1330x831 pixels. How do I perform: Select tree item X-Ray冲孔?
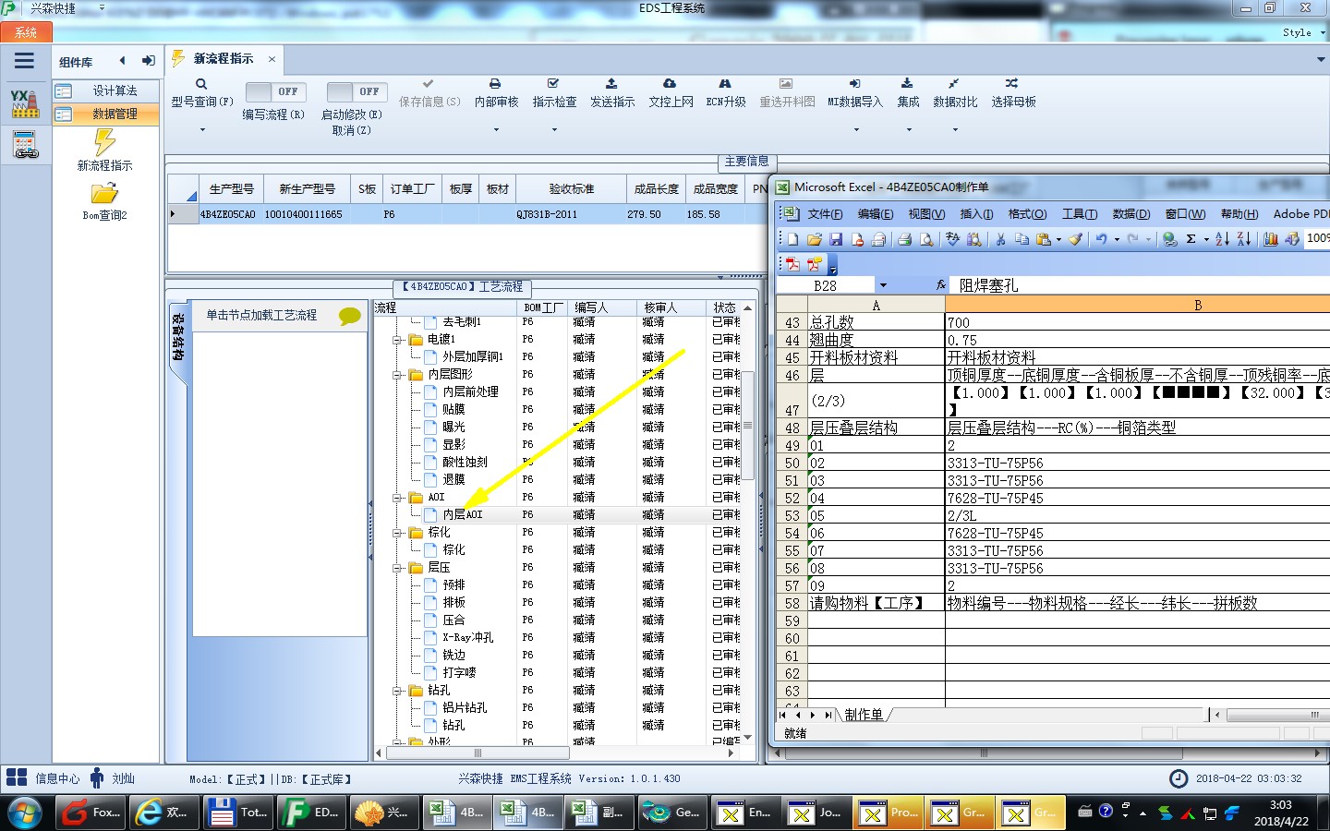point(467,637)
